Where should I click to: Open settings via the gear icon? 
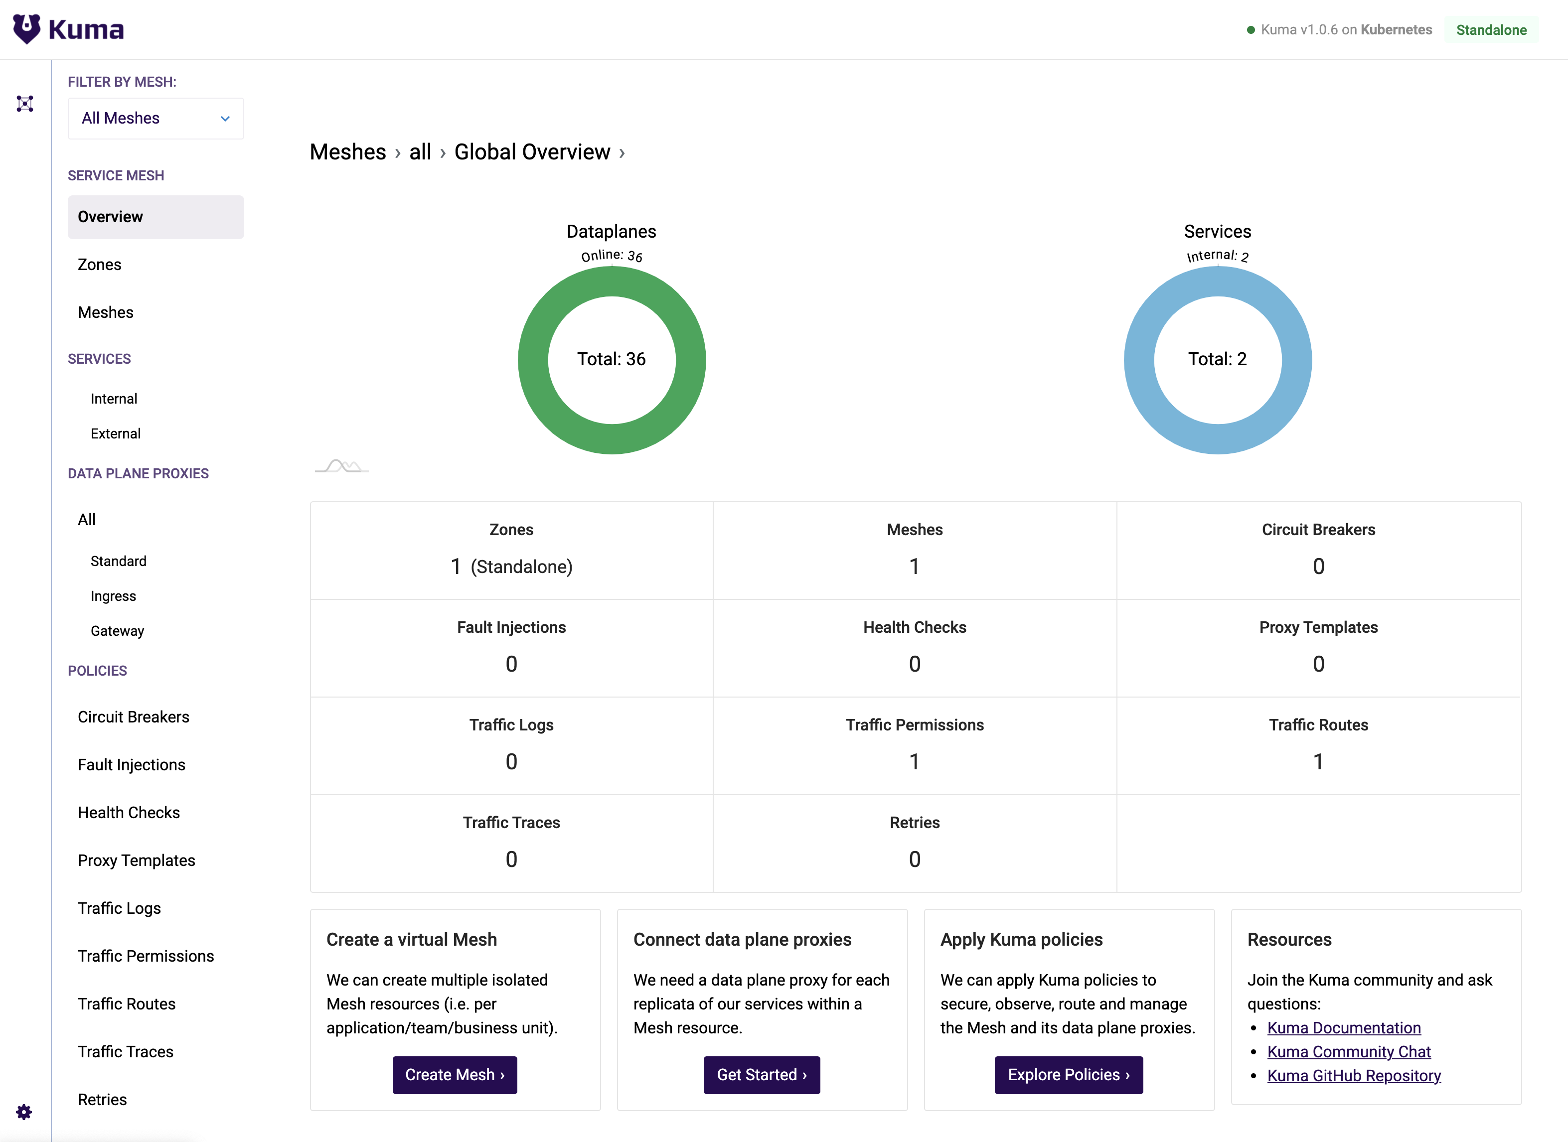coord(24,1112)
